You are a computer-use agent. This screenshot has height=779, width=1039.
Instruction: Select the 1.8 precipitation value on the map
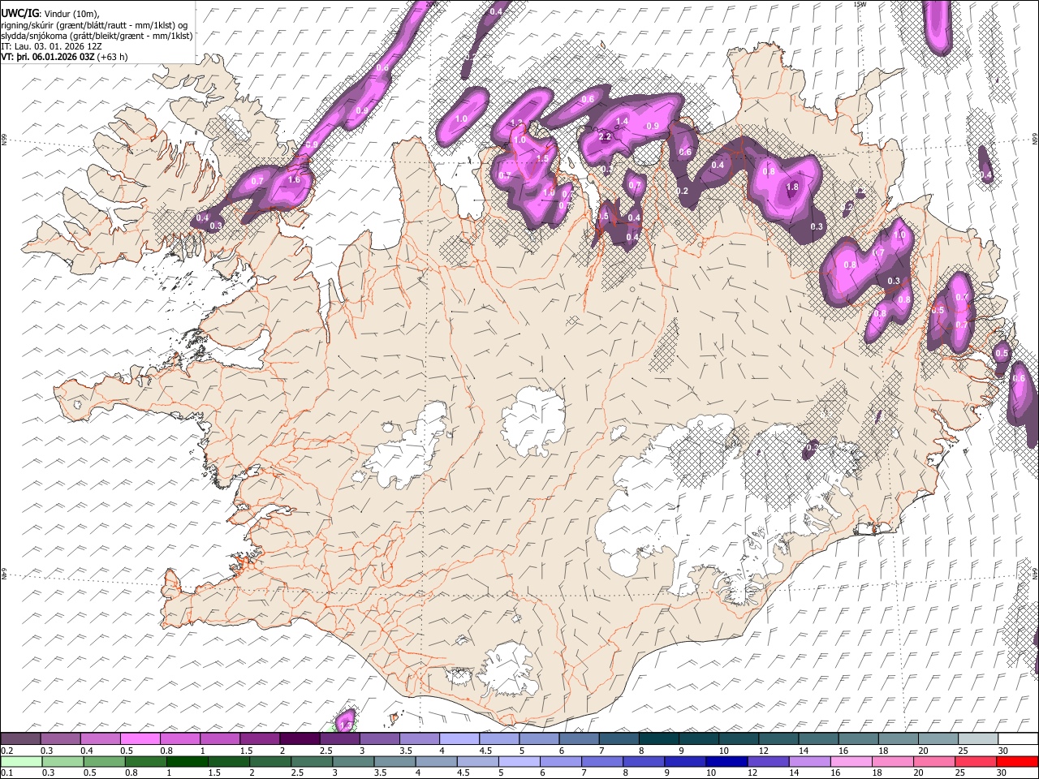coord(793,187)
